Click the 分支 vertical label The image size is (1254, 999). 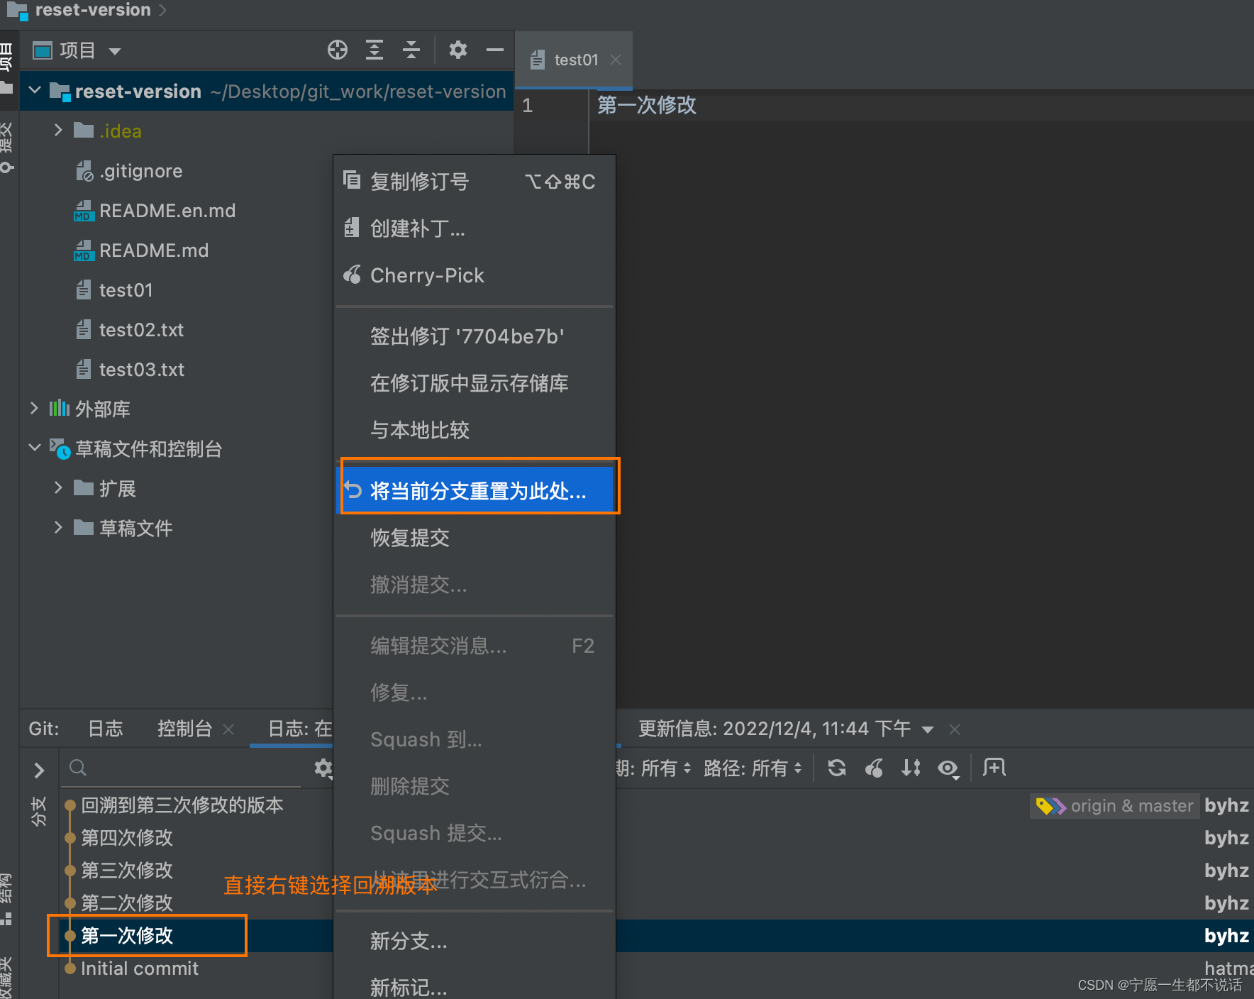pyautogui.click(x=38, y=811)
